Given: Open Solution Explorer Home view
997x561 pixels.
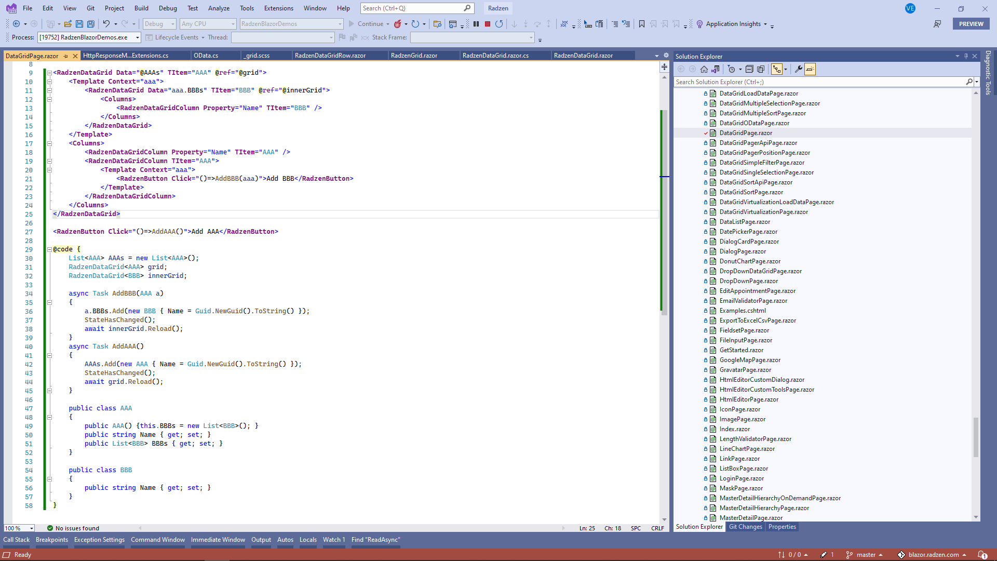Looking at the screenshot, I should click(704, 69).
